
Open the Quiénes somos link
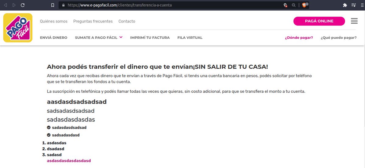pyautogui.click(x=54, y=21)
